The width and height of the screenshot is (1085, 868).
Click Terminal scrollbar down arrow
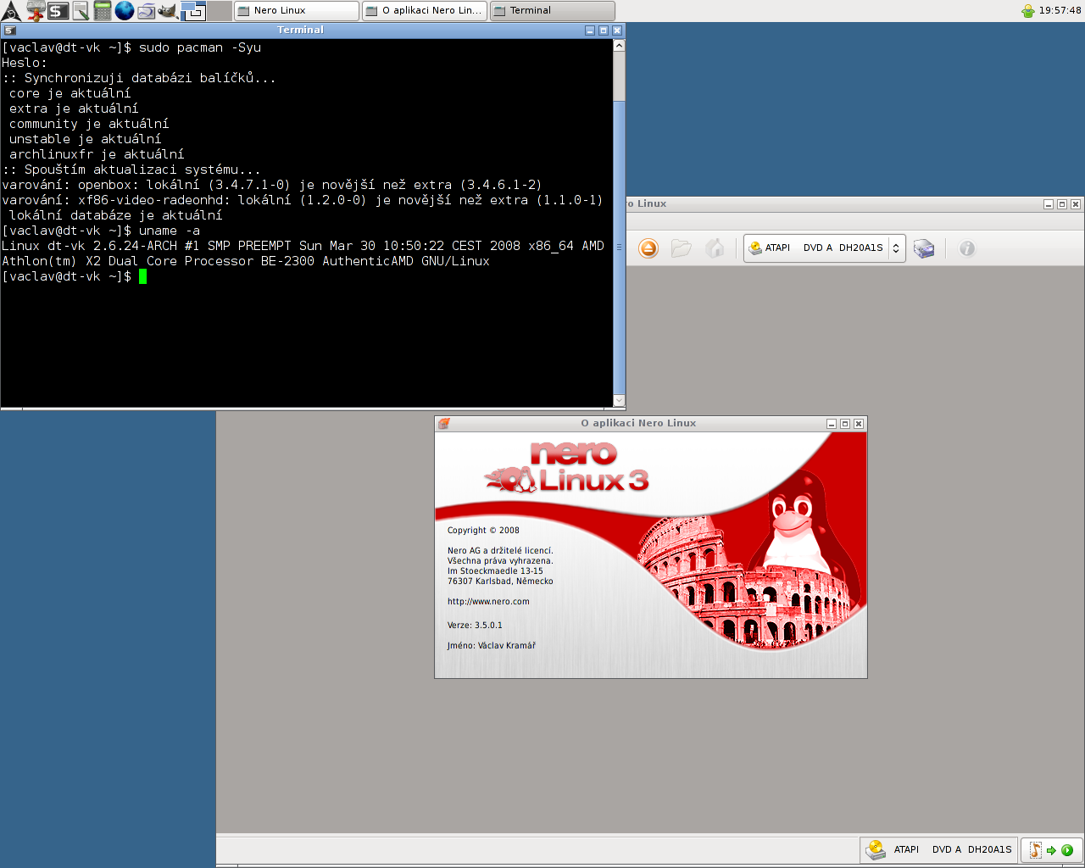click(x=619, y=400)
